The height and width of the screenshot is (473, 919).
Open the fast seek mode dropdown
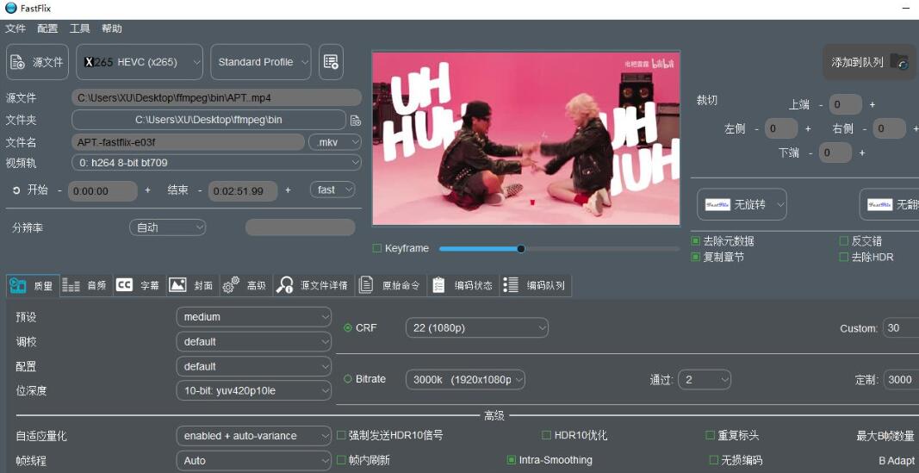(332, 190)
